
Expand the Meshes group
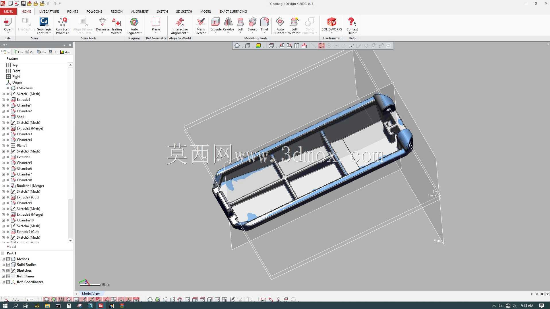pos(3,259)
